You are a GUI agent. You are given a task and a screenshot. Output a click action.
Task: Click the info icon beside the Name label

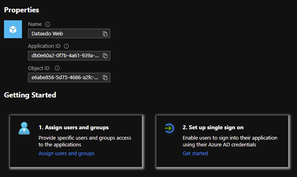pyautogui.click(x=48, y=24)
